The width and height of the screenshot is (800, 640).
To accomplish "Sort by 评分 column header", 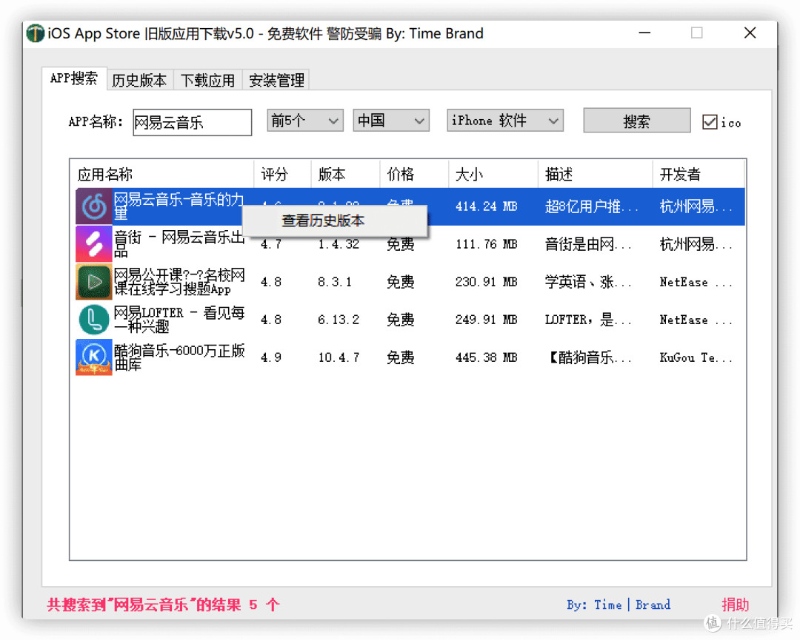I will coord(282,175).
